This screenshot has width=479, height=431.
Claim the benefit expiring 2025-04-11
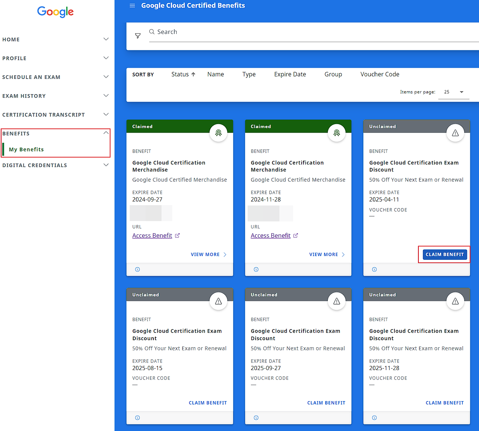(445, 255)
